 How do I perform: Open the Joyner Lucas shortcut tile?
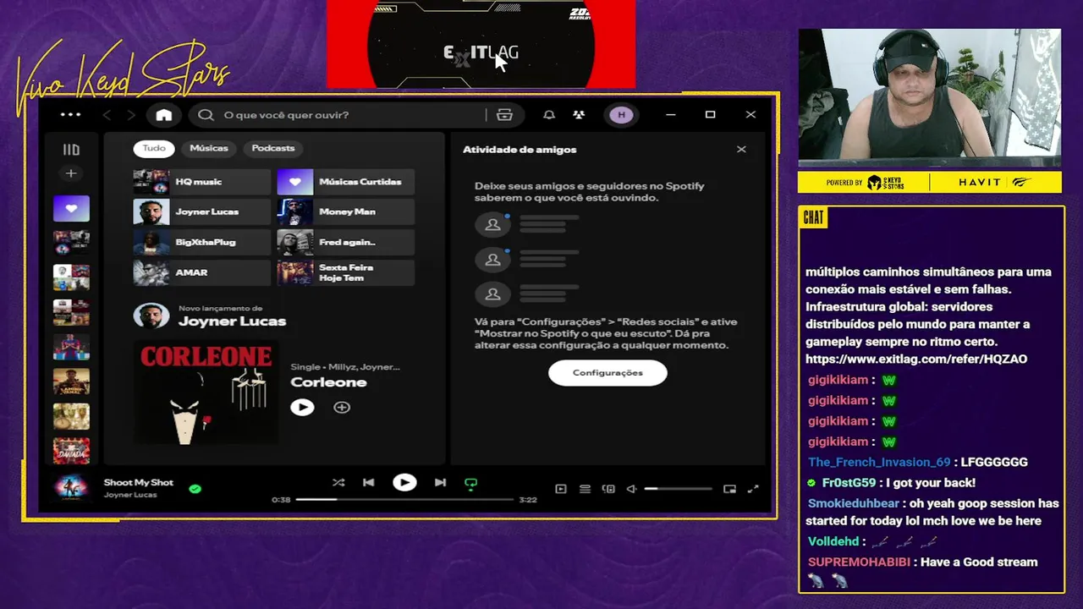(x=202, y=212)
